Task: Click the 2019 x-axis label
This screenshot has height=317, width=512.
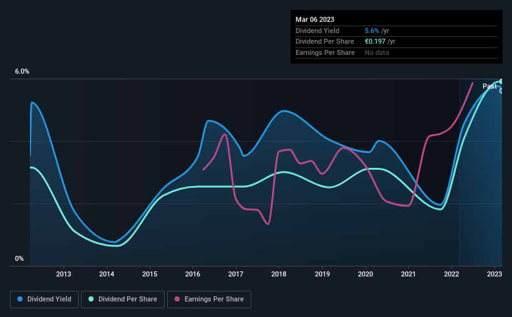Action: [x=322, y=274]
